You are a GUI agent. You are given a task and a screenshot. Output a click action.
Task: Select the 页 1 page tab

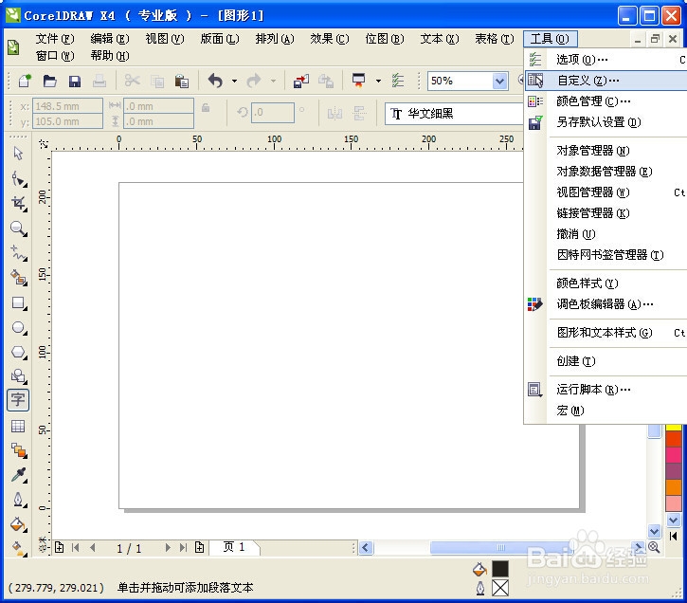coord(234,547)
